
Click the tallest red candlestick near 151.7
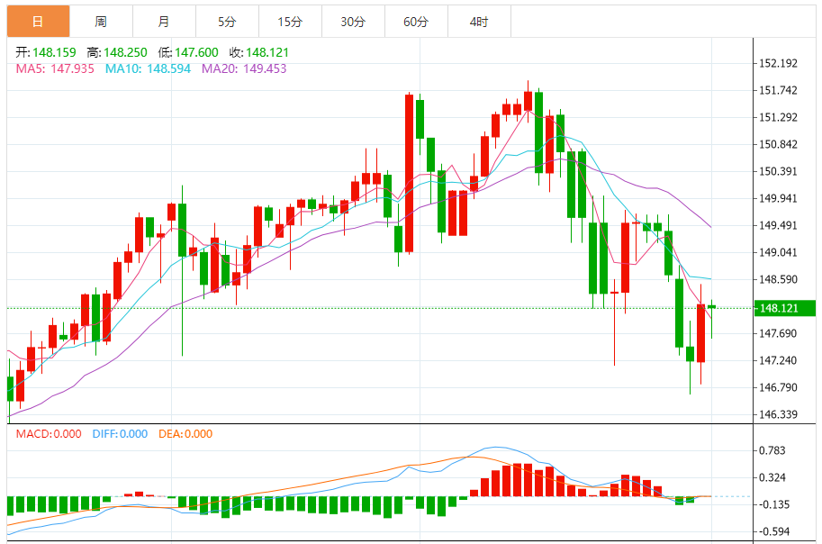coord(409,173)
